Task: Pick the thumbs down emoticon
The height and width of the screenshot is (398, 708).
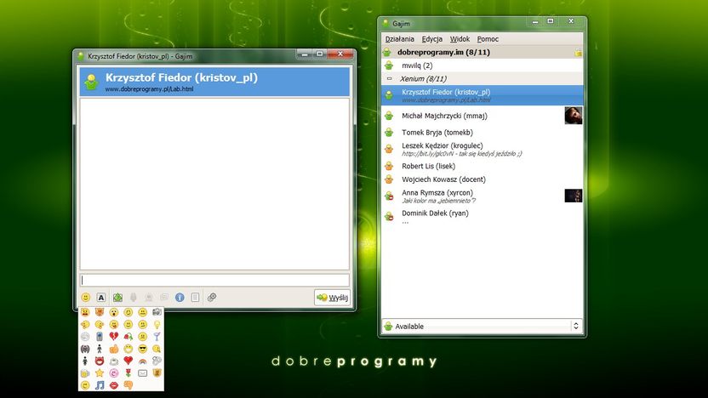Action: (128, 385)
